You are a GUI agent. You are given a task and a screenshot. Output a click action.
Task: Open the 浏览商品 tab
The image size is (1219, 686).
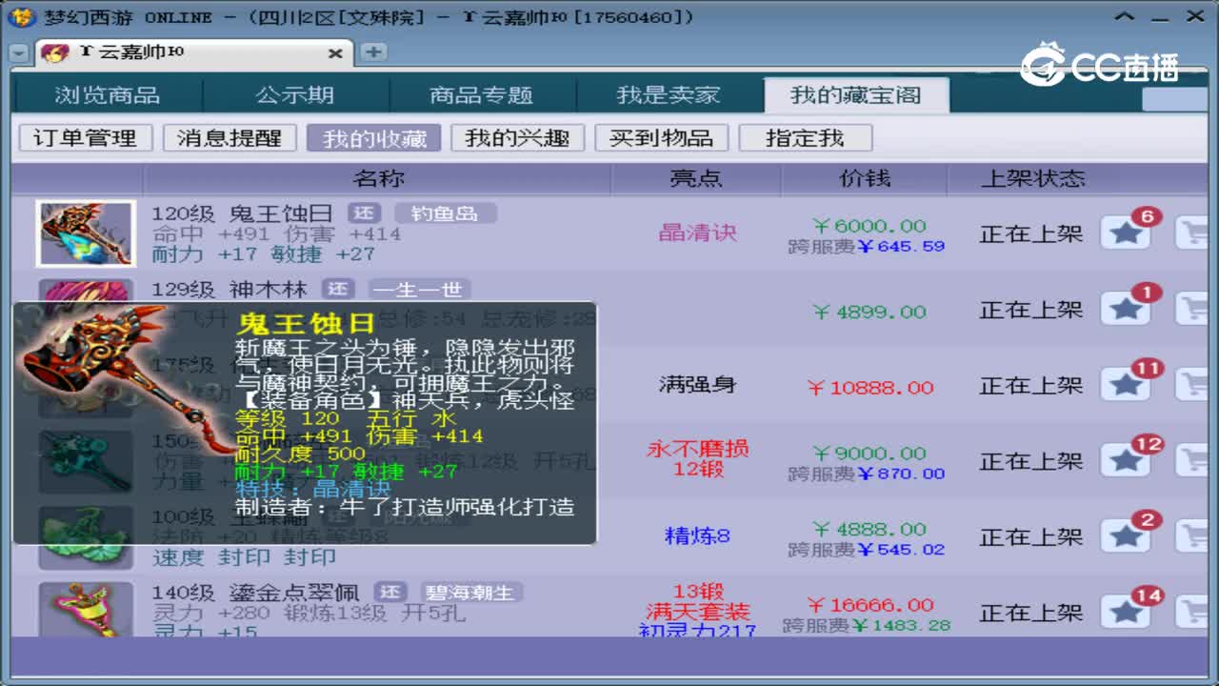click(107, 95)
